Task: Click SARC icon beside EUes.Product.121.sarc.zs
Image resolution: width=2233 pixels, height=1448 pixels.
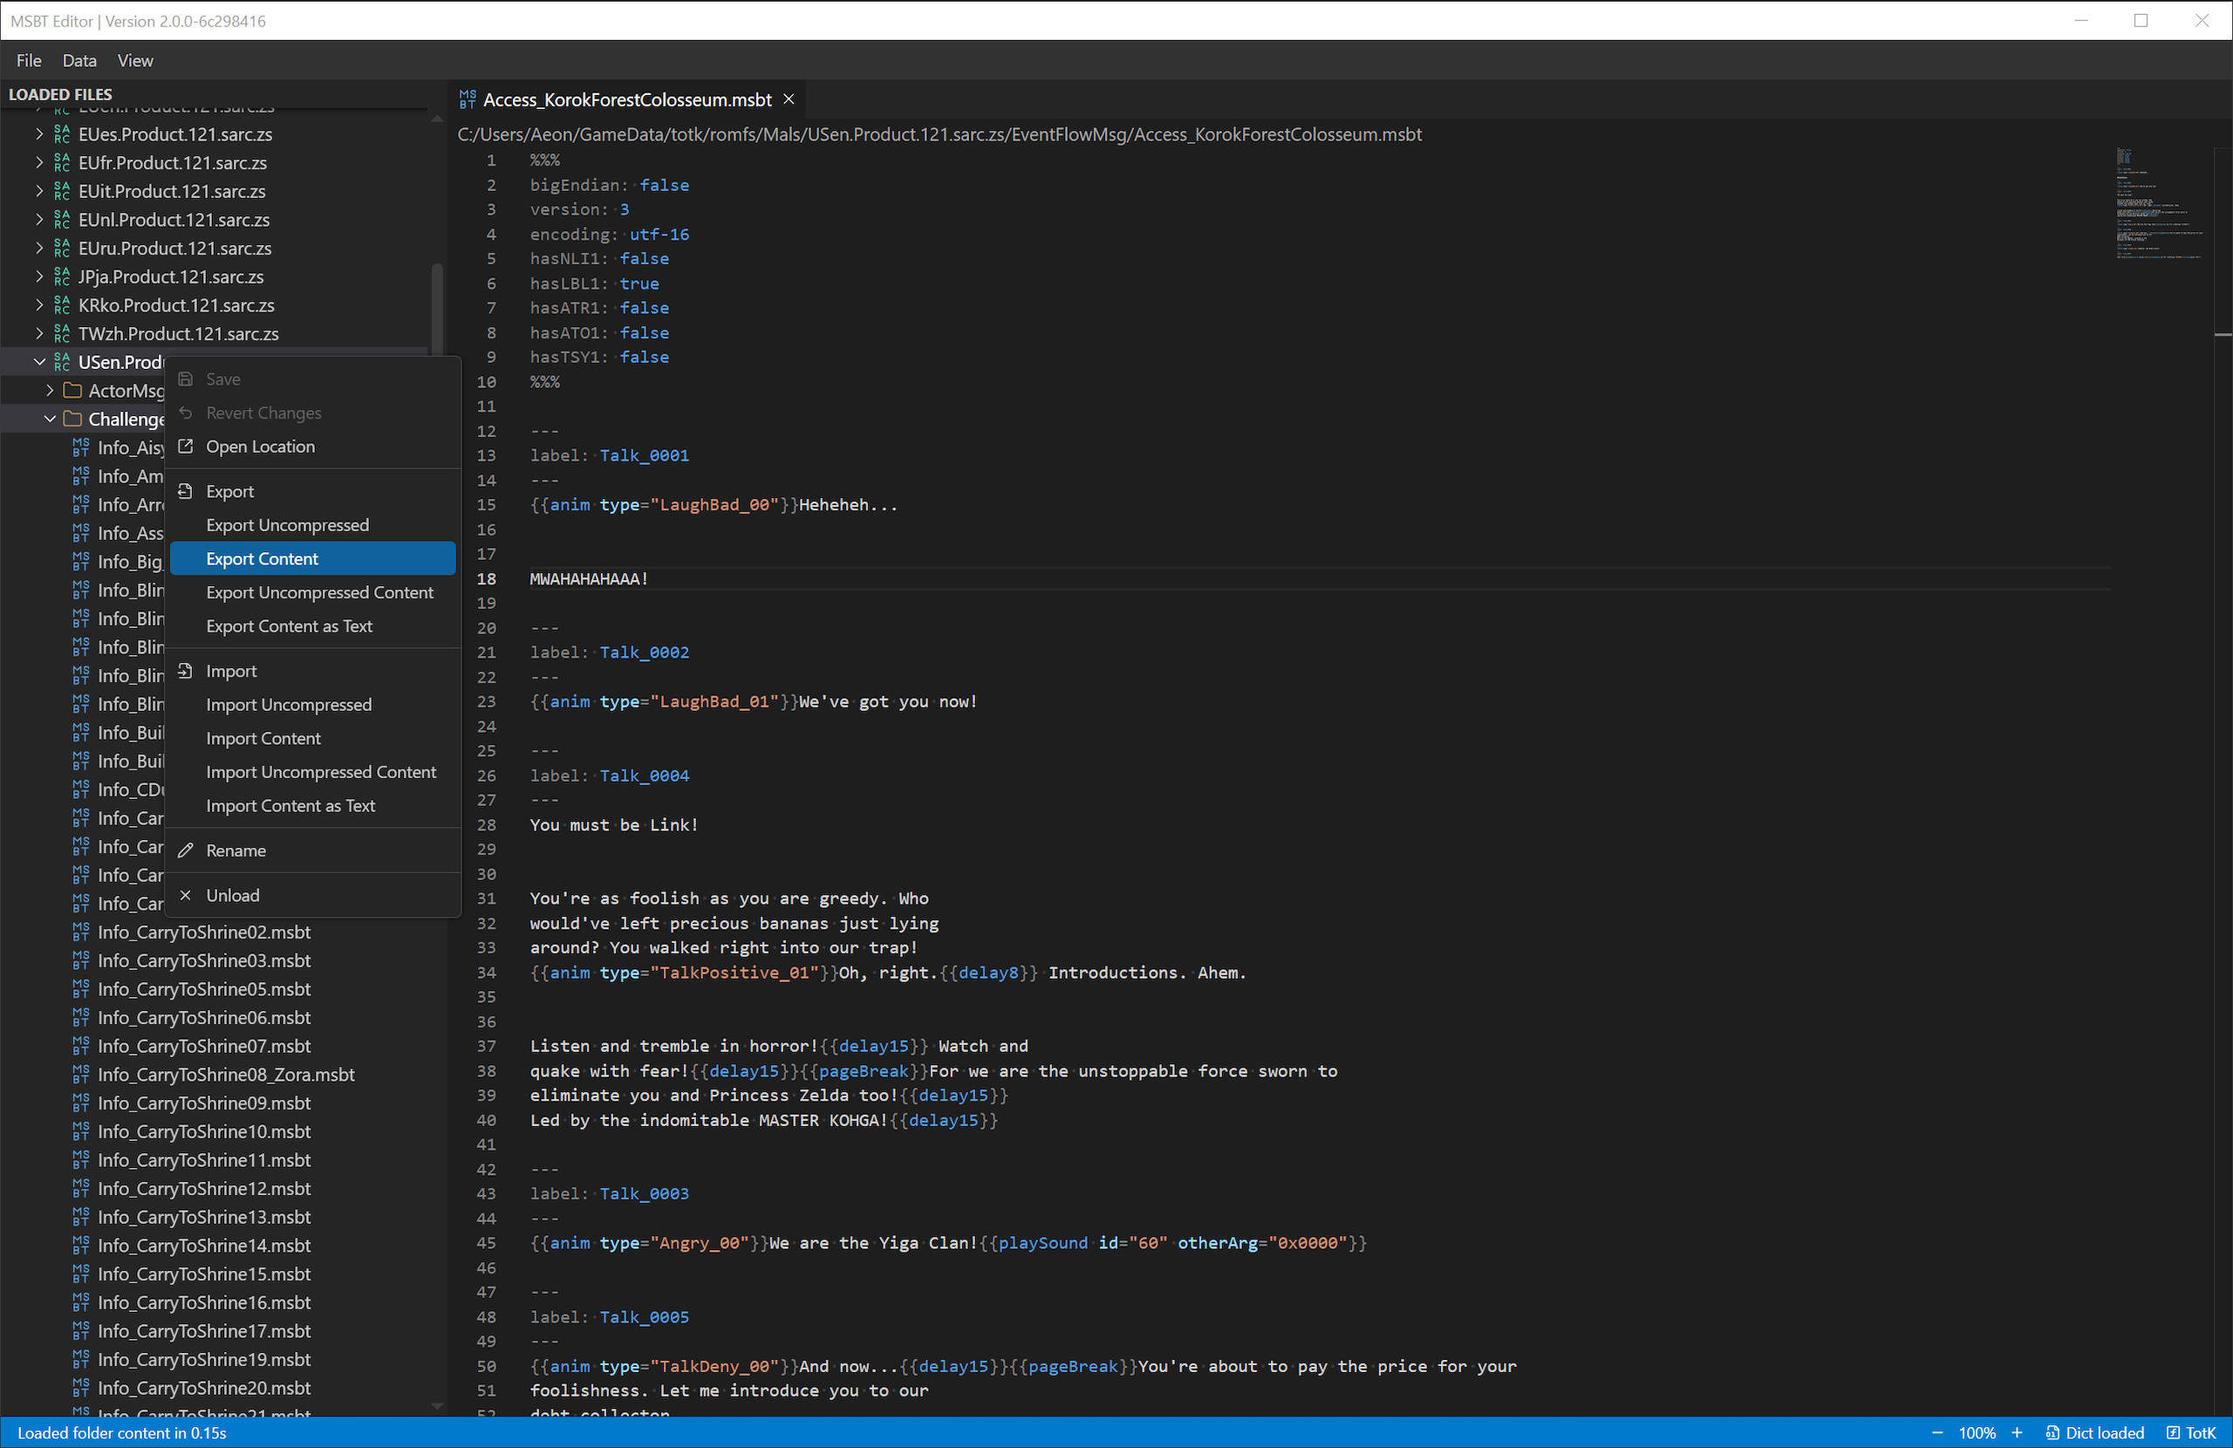Action: point(62,134)
